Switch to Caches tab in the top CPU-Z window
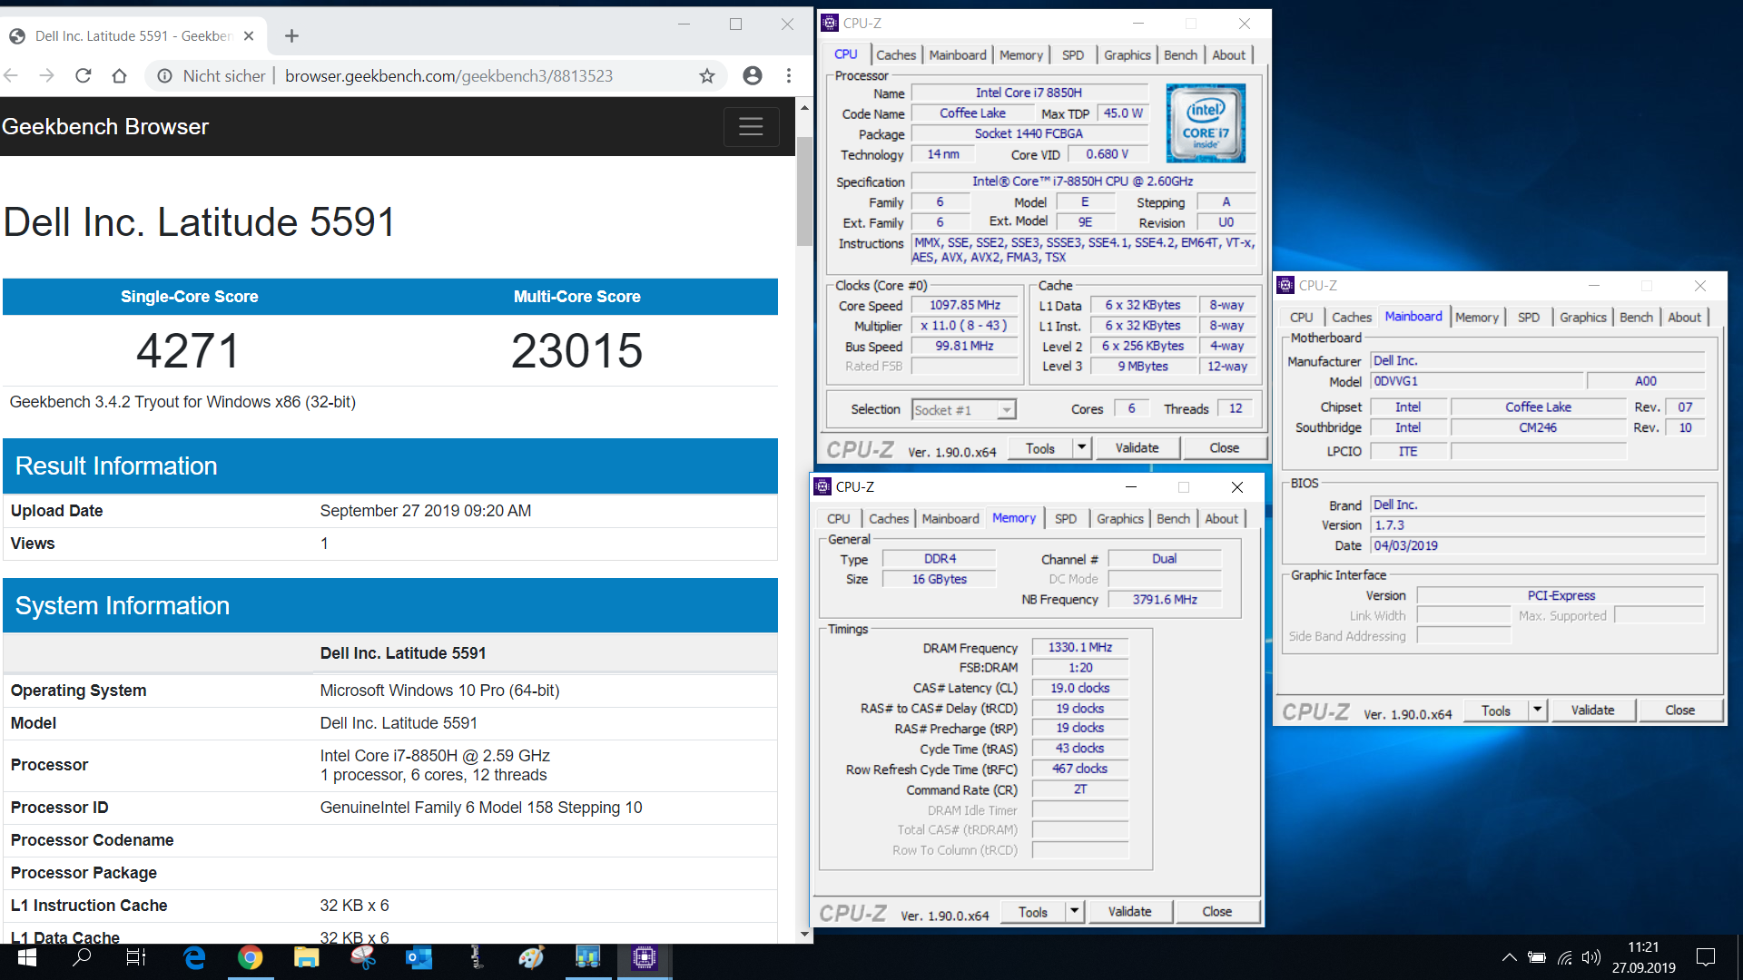 (x=896, y=55)
